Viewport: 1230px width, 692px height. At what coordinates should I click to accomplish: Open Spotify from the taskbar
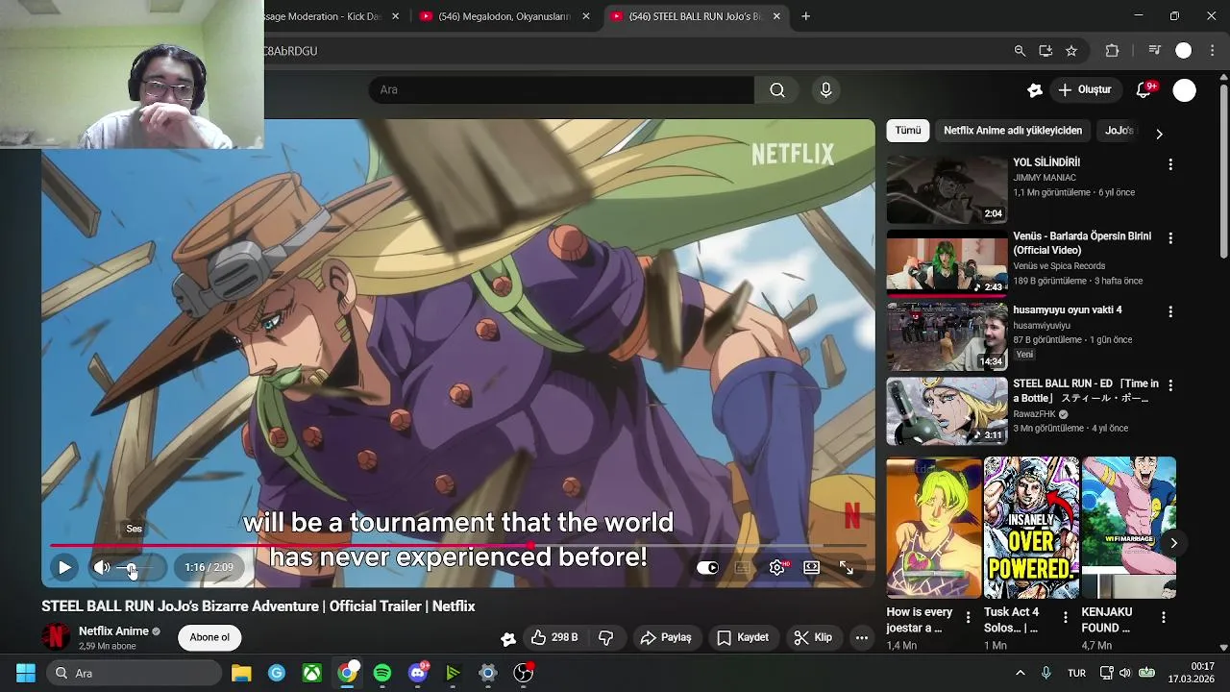point(382,673)
